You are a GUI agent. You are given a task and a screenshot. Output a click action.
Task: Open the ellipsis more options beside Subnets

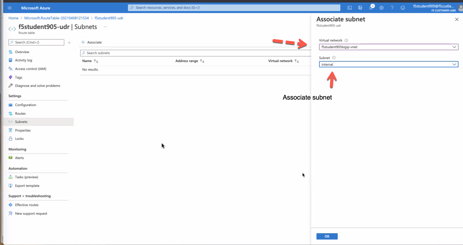105,27
